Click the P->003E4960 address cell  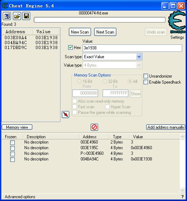92,153
